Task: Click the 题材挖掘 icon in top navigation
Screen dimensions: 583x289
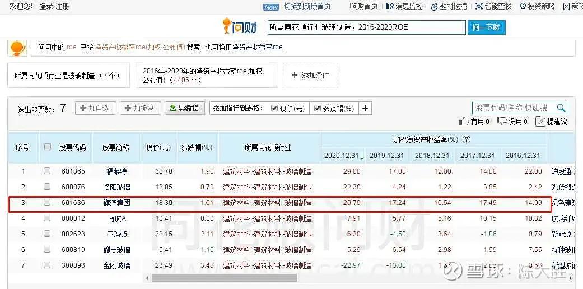Action: point(434,6)
